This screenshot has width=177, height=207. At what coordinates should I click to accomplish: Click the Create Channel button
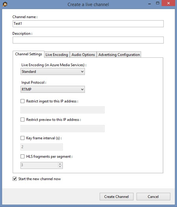[x=117, y=197]
